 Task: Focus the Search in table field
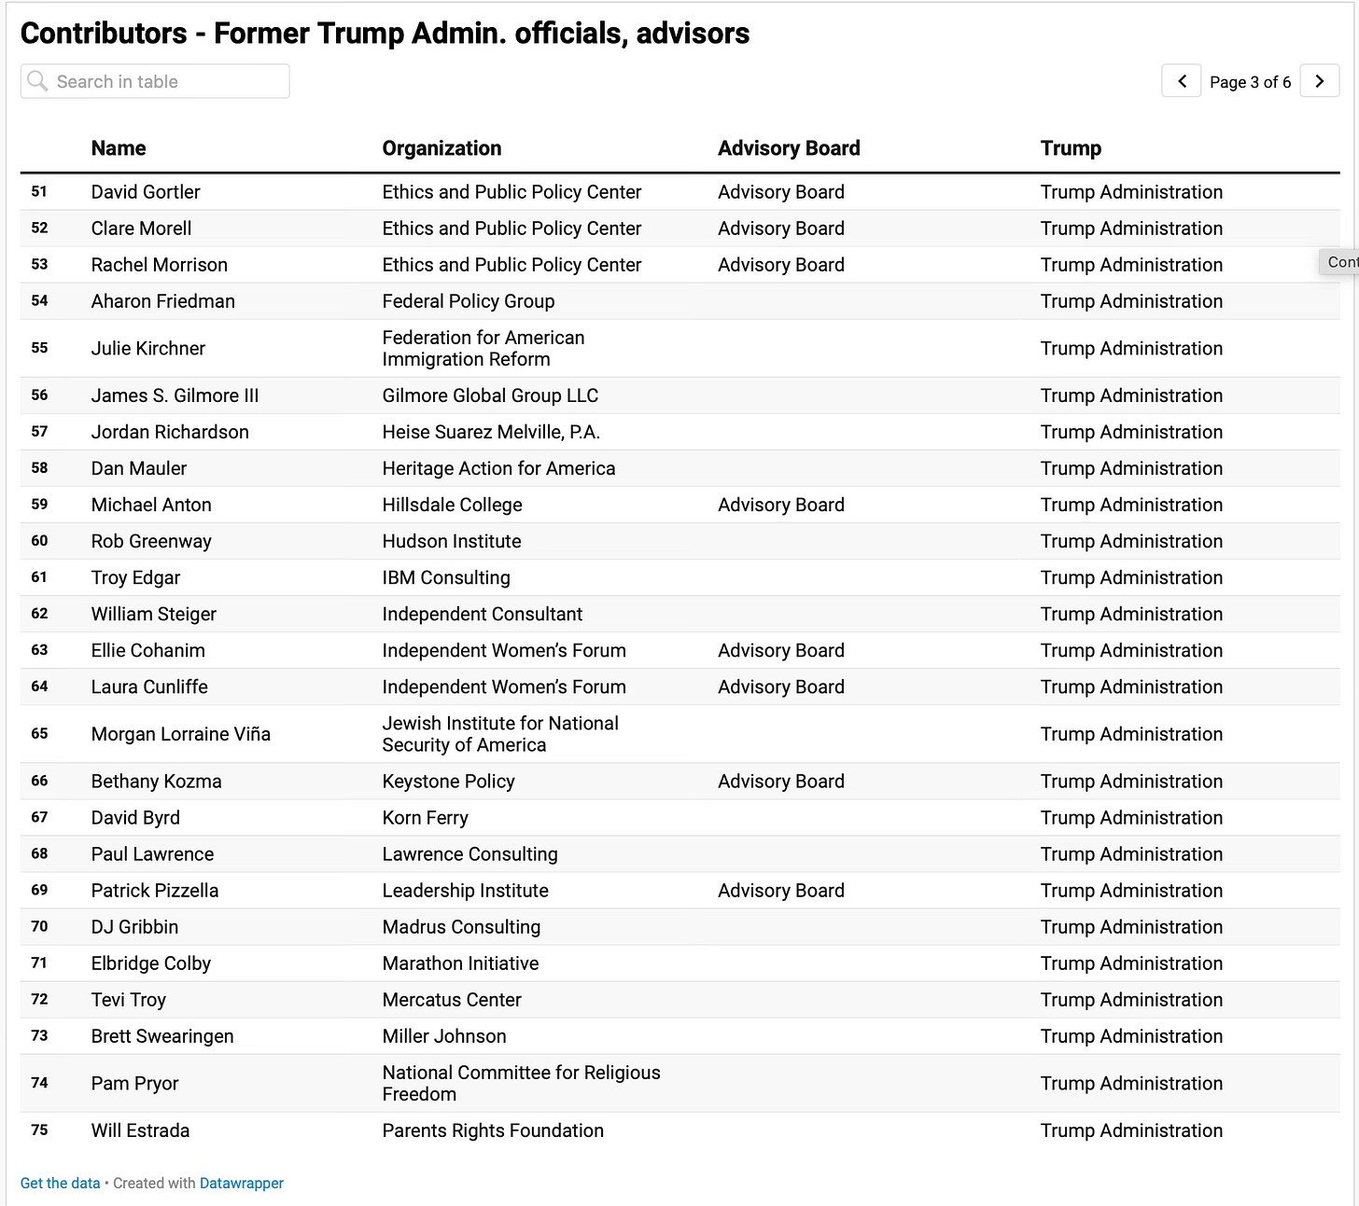[x=155, y=81]
